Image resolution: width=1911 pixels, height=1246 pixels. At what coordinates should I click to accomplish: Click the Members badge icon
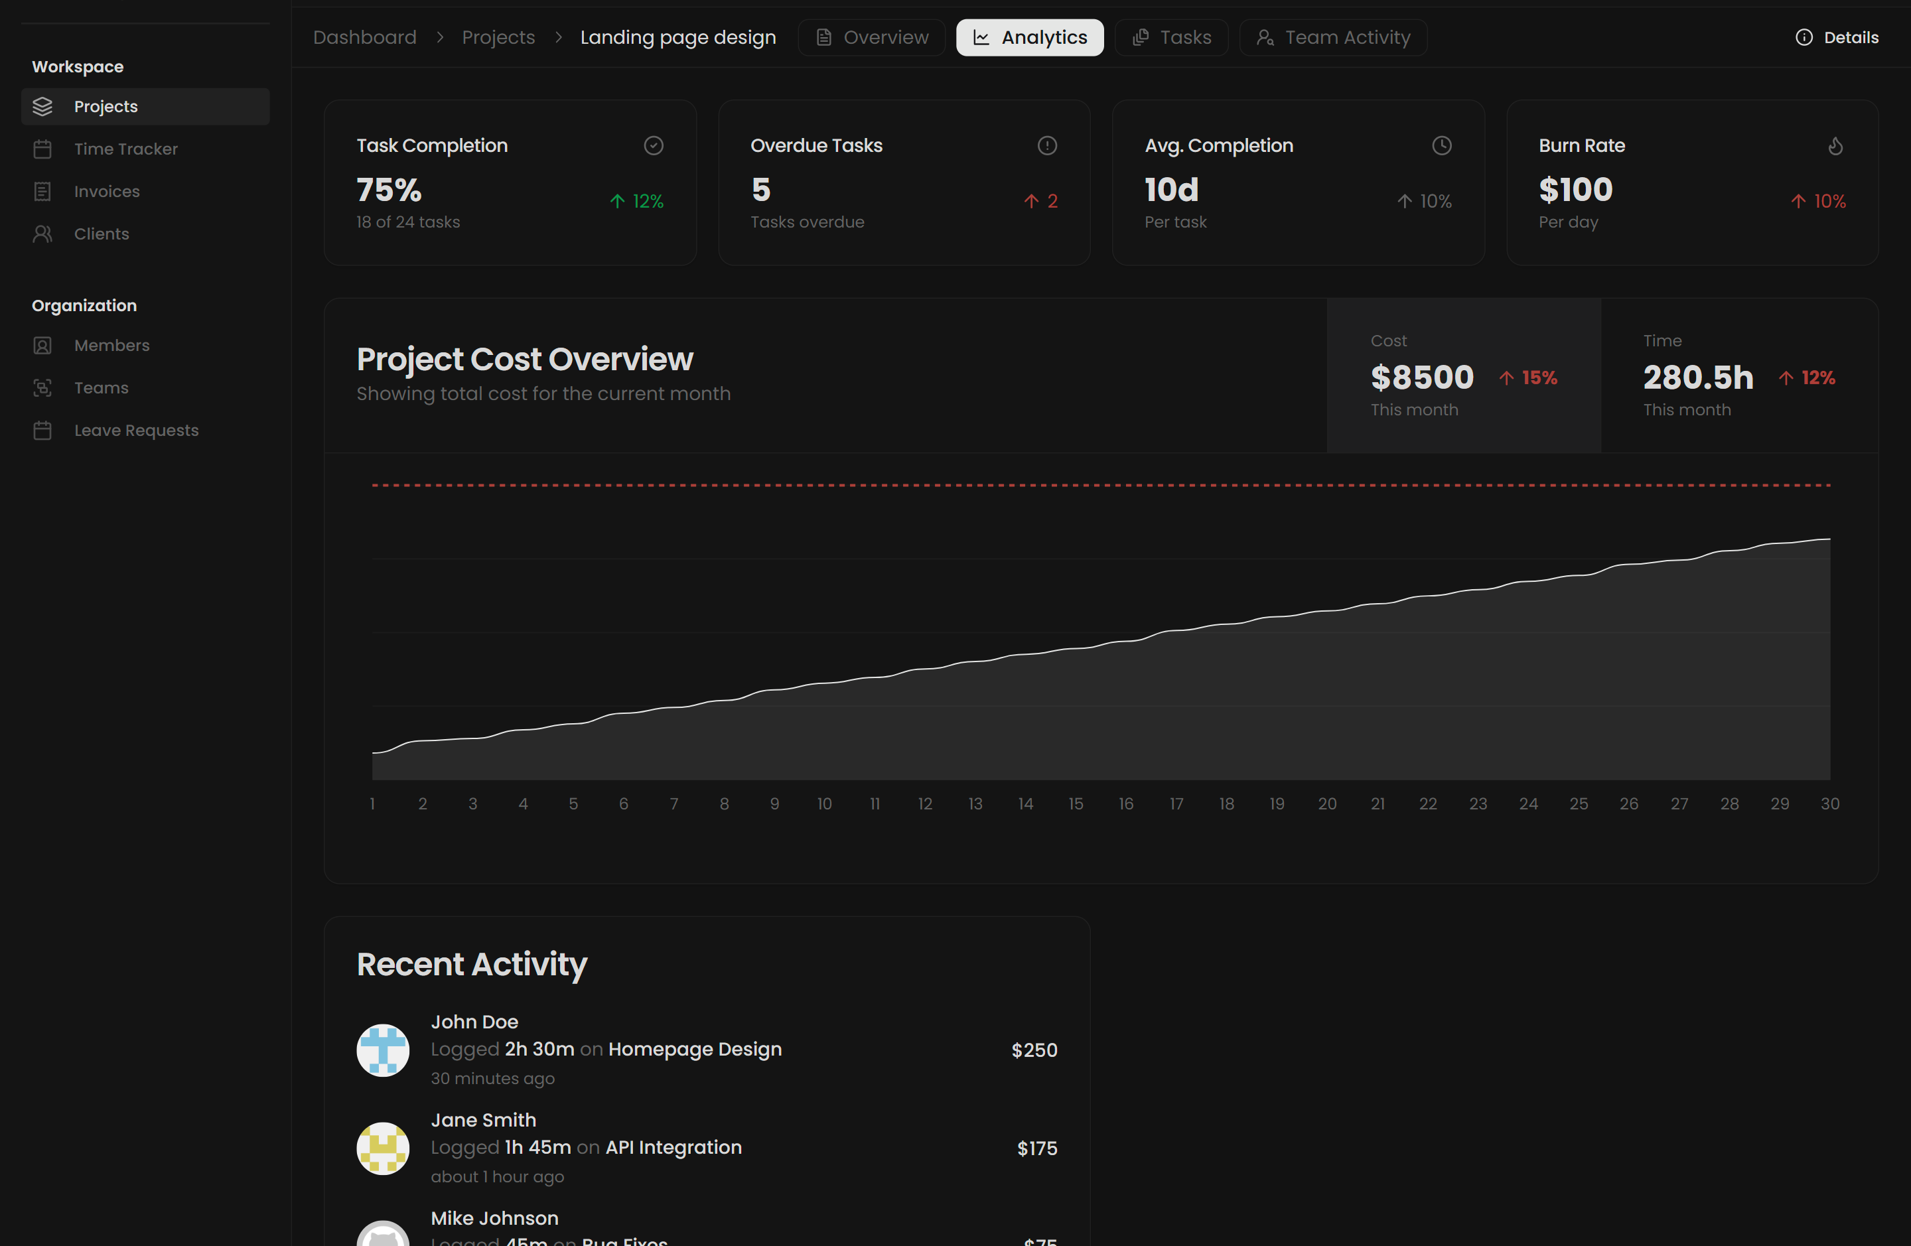click(x=42, y=345)
